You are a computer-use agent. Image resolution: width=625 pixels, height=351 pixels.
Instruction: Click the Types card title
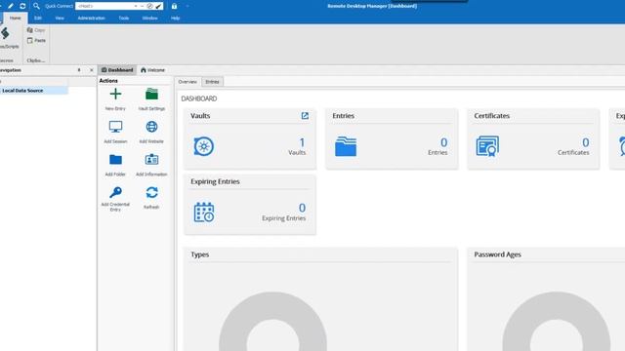coord(199,254)
